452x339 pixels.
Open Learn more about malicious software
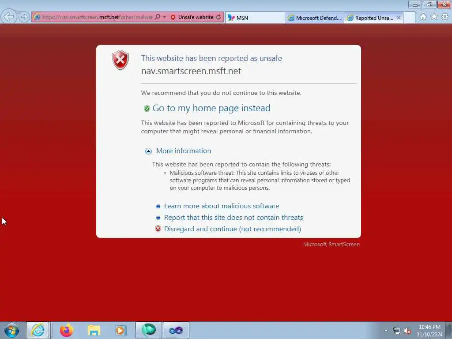(x=222, y=206)
